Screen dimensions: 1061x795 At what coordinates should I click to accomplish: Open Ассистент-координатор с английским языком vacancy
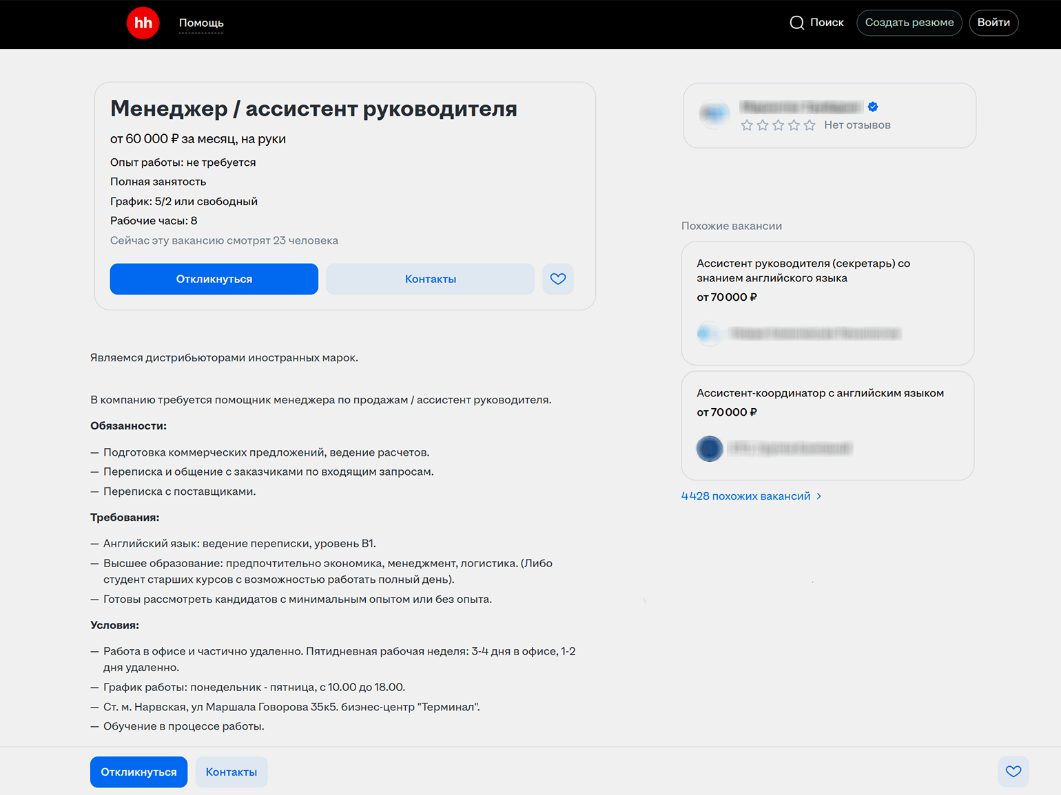pyautogui.click(x=820, y=393)
